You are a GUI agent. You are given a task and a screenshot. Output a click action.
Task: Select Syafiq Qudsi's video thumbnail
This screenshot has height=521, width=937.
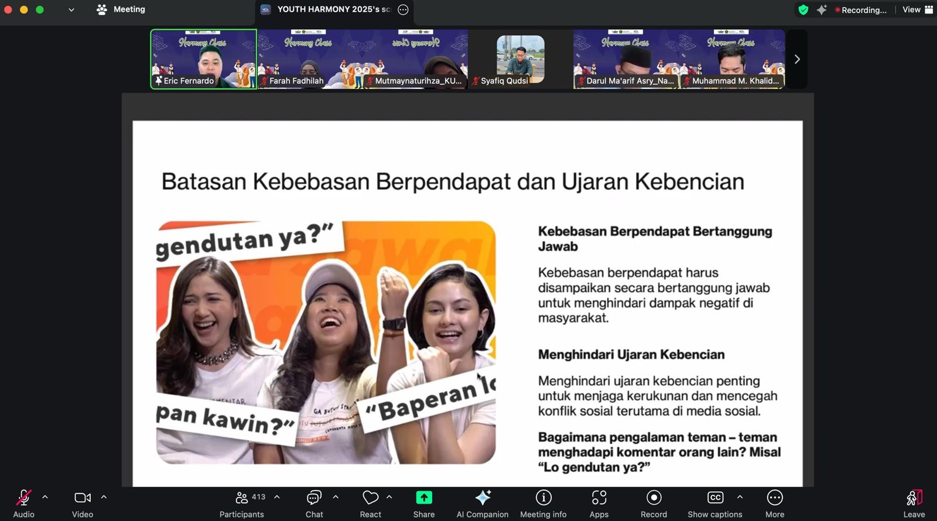(x=521, y=59)
